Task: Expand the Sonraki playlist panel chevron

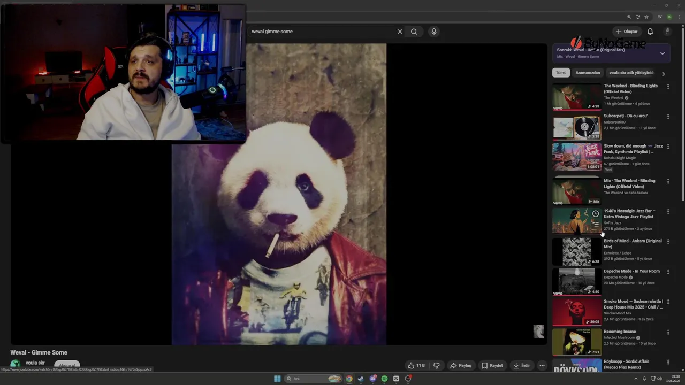Action: 663,53
